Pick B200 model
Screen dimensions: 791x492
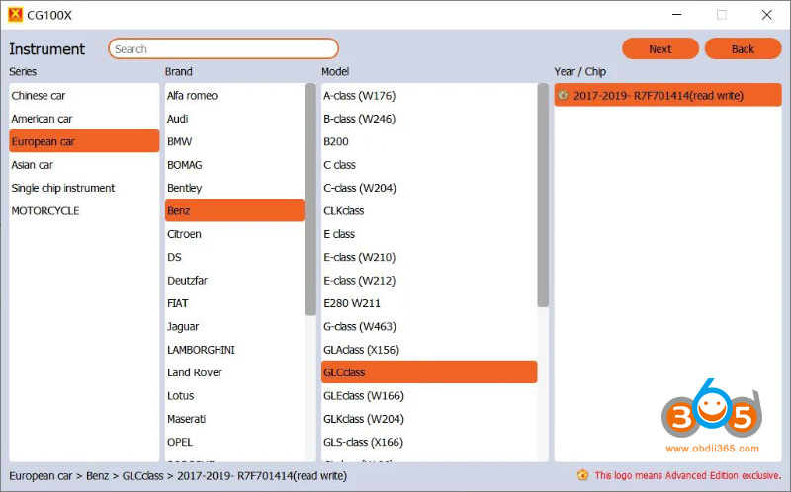tap(429, 141)
